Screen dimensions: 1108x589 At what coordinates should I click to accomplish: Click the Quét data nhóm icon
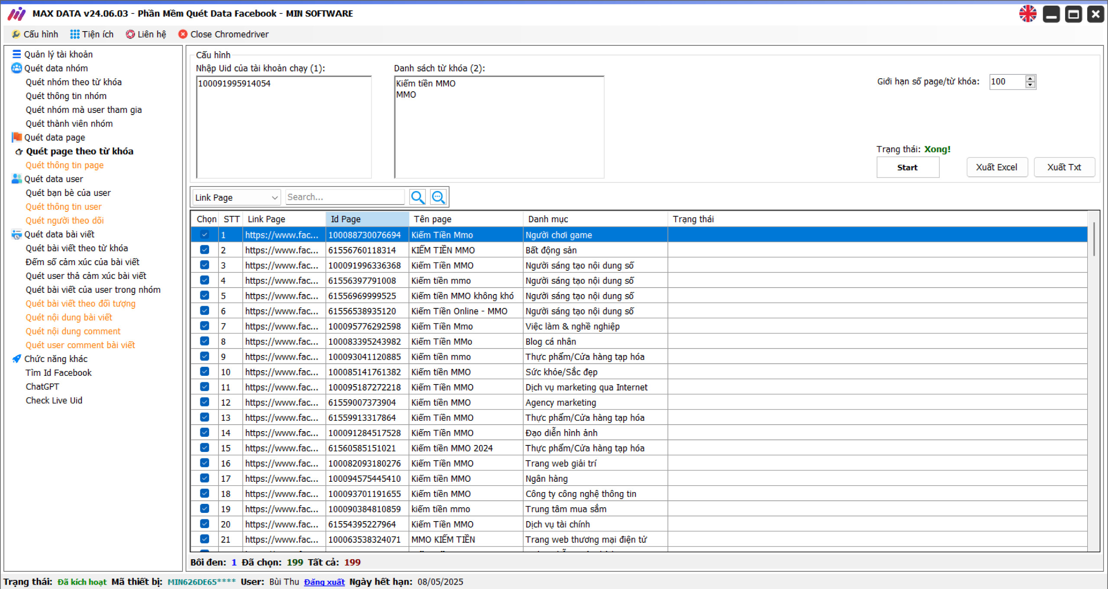(x=16, y=68)
